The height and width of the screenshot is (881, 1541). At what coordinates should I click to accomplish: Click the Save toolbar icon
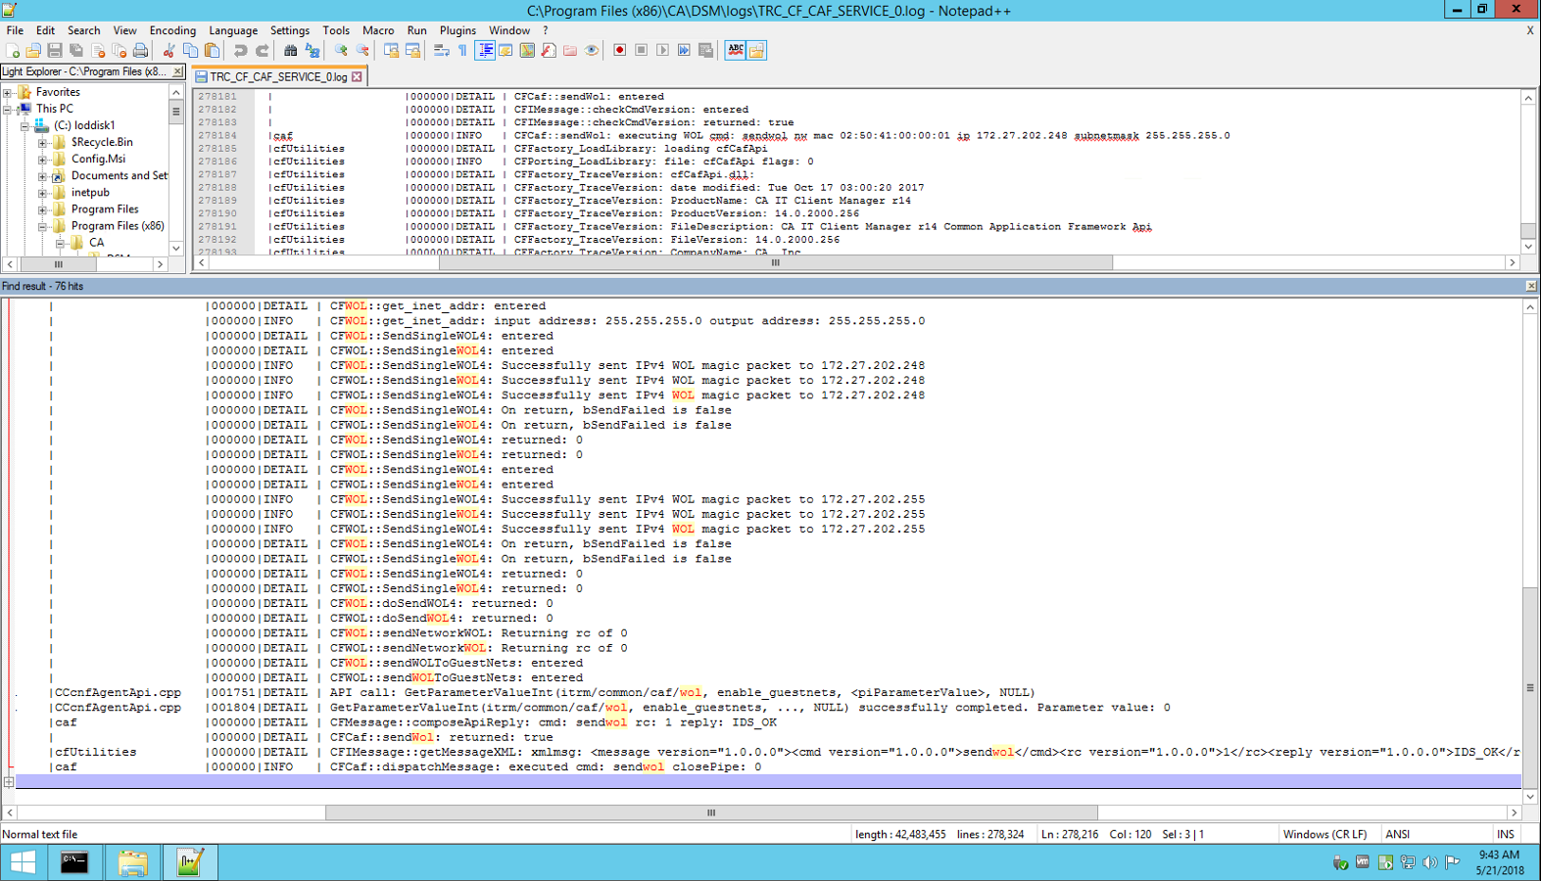[x=55, y=50]
